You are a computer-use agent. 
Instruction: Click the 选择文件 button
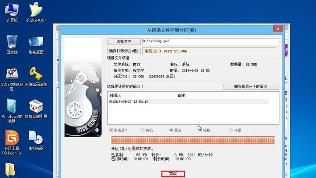coord(124,42)
